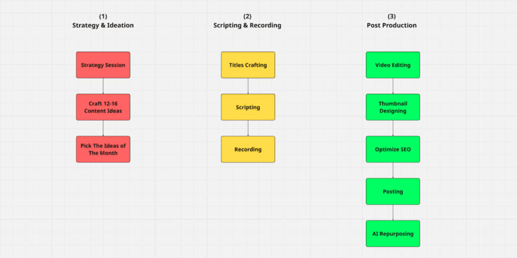Click the Posting green box
The width and height of the screenshot is (517, 258).
(393, 192)
